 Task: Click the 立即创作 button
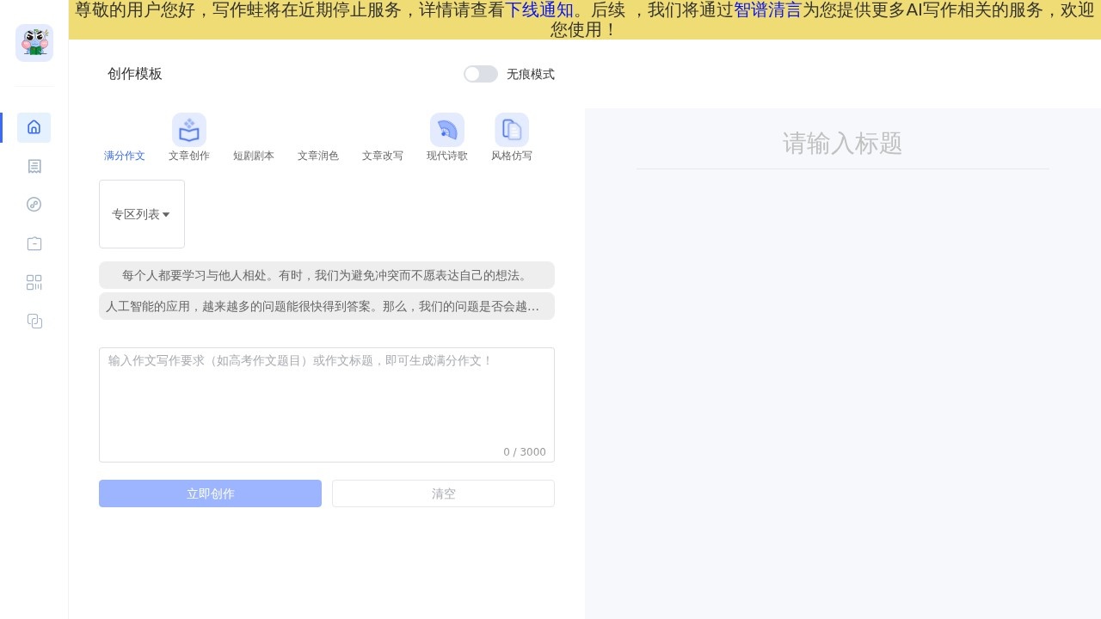(x=210, y=493)
